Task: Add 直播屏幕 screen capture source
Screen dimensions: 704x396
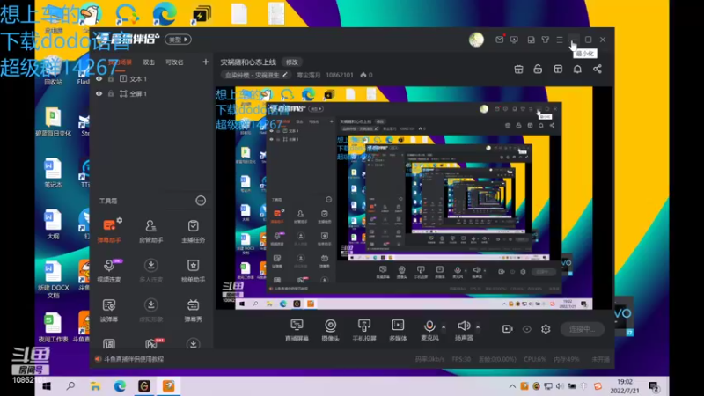Action: pyautogui.click(x=297, y=330)
